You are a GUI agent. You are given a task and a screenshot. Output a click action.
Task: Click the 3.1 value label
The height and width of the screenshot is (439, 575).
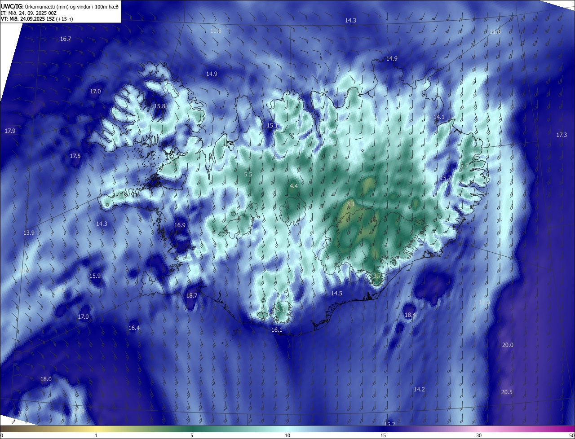[351, 204]
